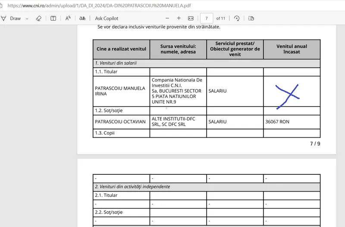The width and height of the screenshot is (345, 227).
Task: Rotate the PDF page
Action: pos(237,19)
